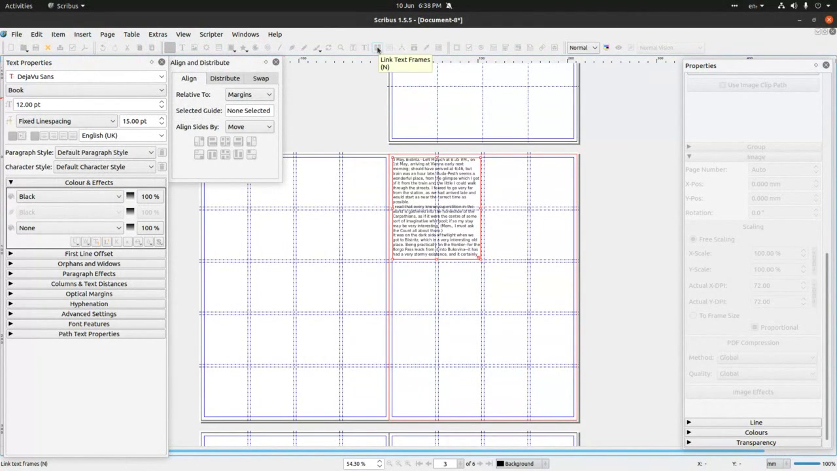
Task: Create a new document from the toolbar
Action: [x=11, y=48]
